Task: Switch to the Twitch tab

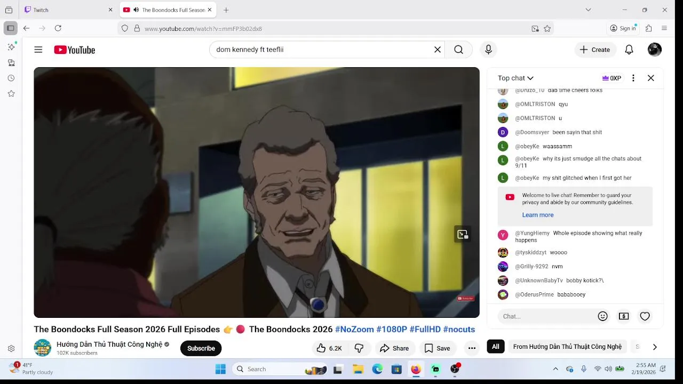Action: coord(68,10)
